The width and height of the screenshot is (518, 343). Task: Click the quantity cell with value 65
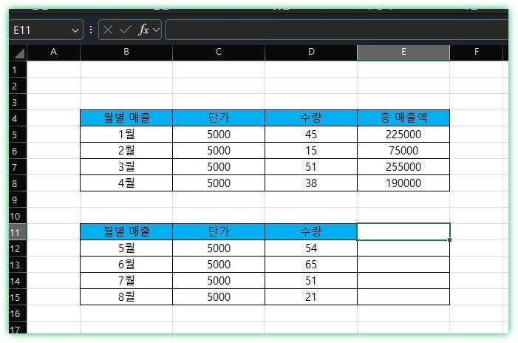[x=310, y=265]
